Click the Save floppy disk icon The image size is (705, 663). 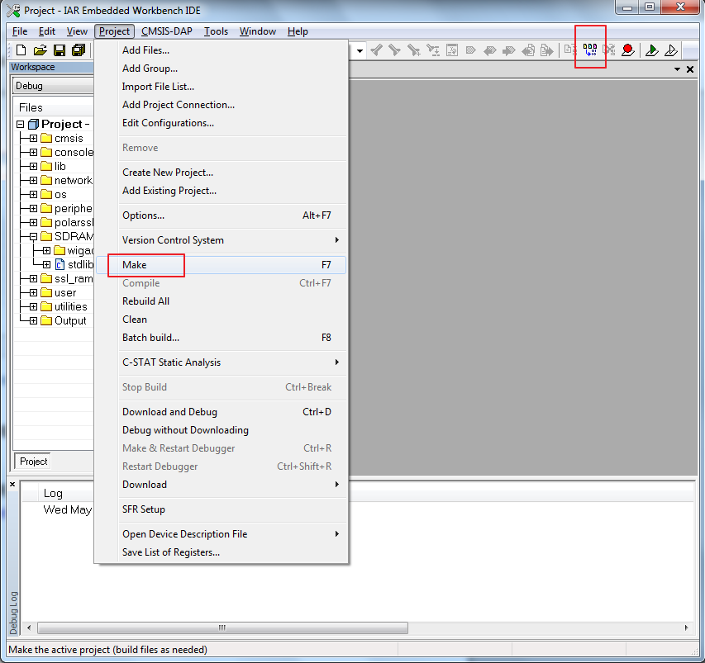[x=60, y=50]
